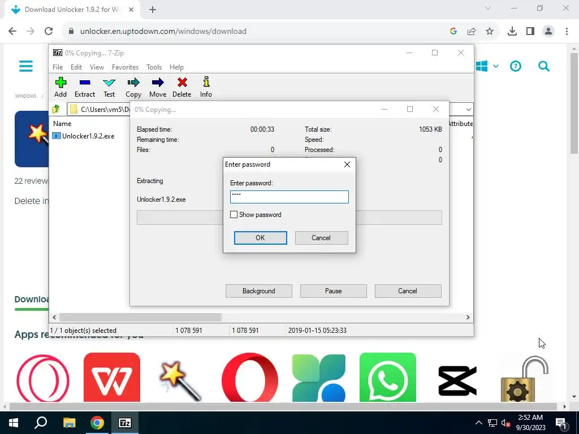Go back with the browser back arrow
This screenshot has height=434, width=579.
click(x=12, y=31)
